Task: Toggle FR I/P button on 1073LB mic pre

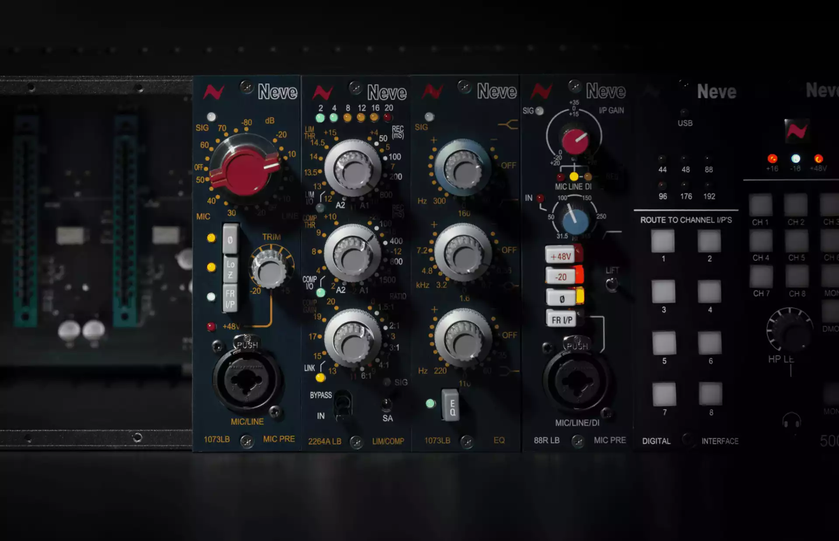Action: point(230,298)
